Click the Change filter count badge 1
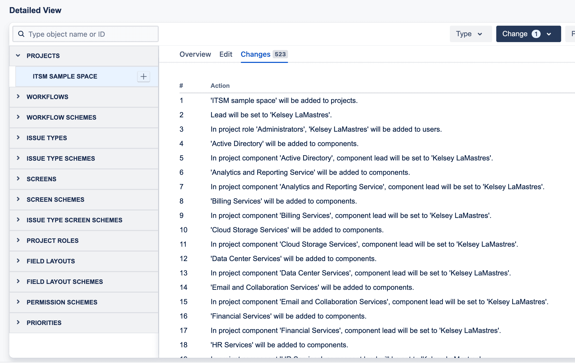This screenshot has width=575, height=364. point(536,34)
